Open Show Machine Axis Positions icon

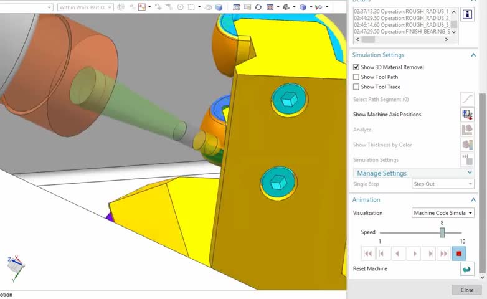click(467, 115)
